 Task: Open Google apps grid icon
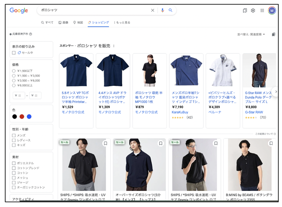262,11
